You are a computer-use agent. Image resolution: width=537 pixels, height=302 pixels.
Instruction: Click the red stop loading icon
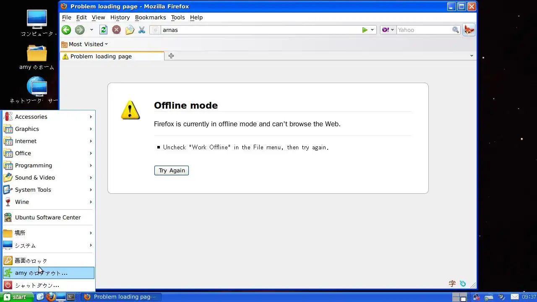(117, 30)
